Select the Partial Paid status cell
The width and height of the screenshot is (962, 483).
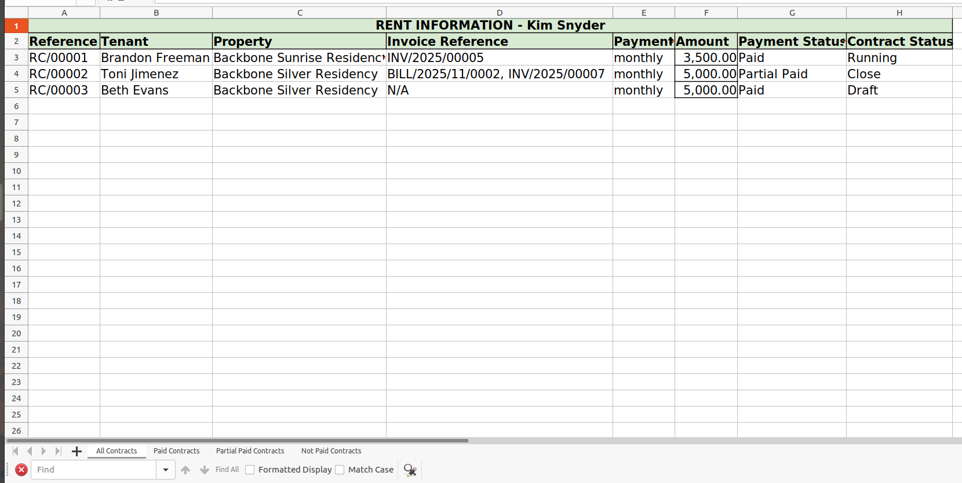click(x=792, y=74)
